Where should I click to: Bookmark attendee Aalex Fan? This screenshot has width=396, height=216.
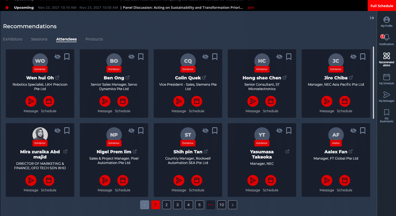[362, 131]
